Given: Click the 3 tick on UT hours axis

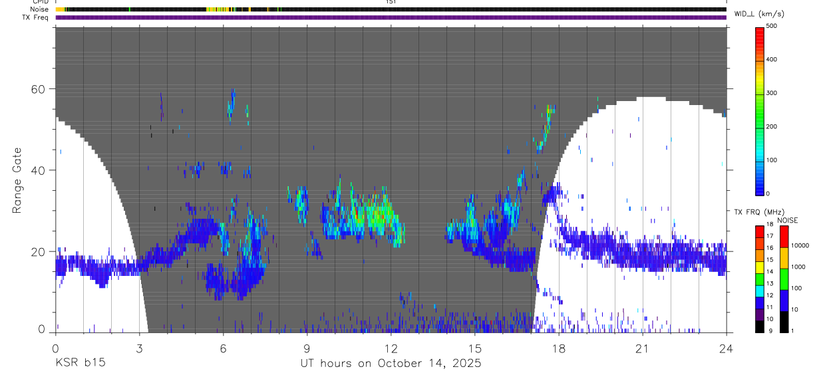Looking at the screenshot, I should tap(139, 348).
